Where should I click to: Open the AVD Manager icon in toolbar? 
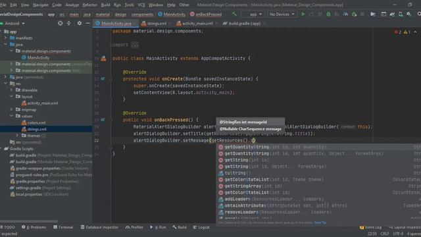tap(401, 14)
